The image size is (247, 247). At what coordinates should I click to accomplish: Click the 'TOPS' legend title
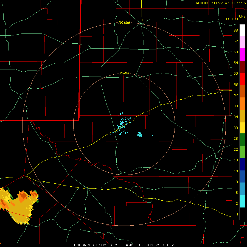(x=241, y=16)
